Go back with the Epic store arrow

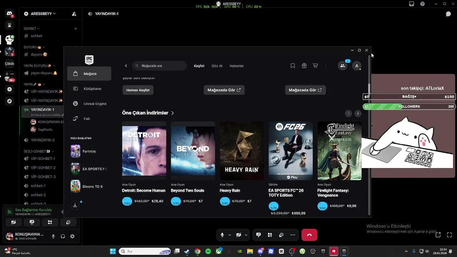tap(126, 66)
